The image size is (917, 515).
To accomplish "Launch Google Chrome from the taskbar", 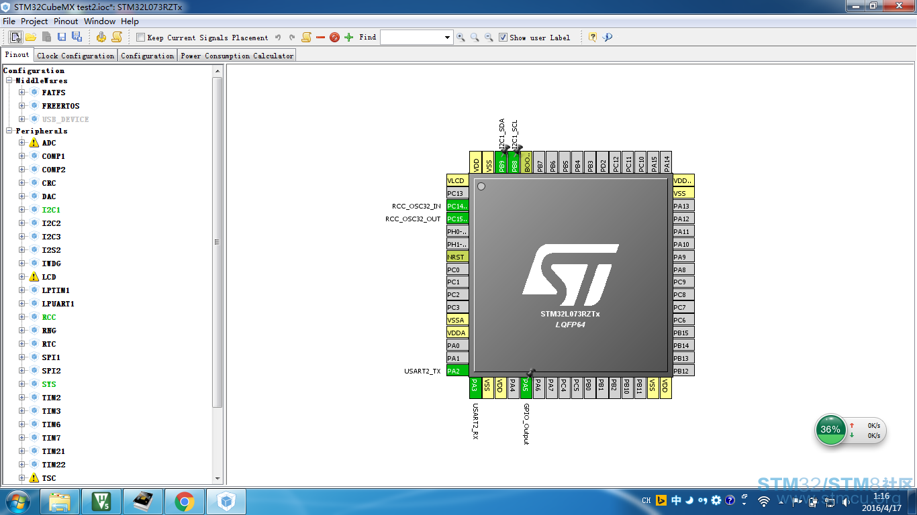I will 185,501.
